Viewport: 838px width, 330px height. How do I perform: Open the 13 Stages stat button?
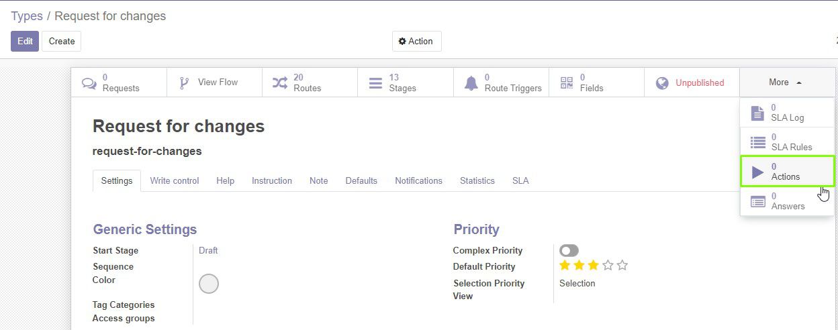pos(406,82)
